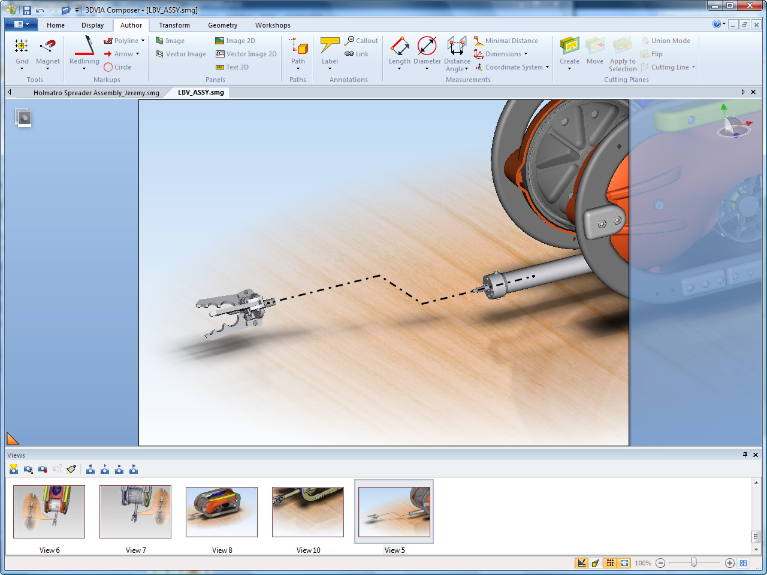Click the Minimal Distance measurement tool
The width and height of the screenshot is (767, 575).
pyautogui.click(x=506, y=41)
